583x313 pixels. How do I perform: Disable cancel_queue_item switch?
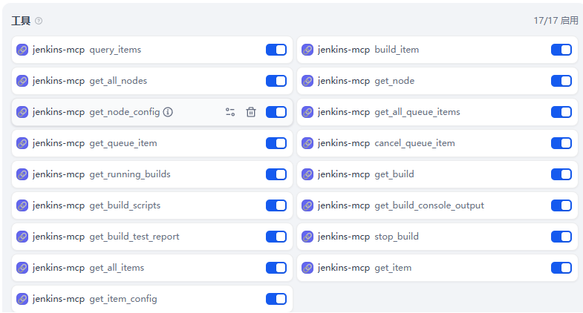(x=561, y=143)
